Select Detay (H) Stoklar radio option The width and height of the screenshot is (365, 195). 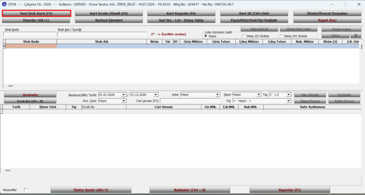click(x=281, y=36)
